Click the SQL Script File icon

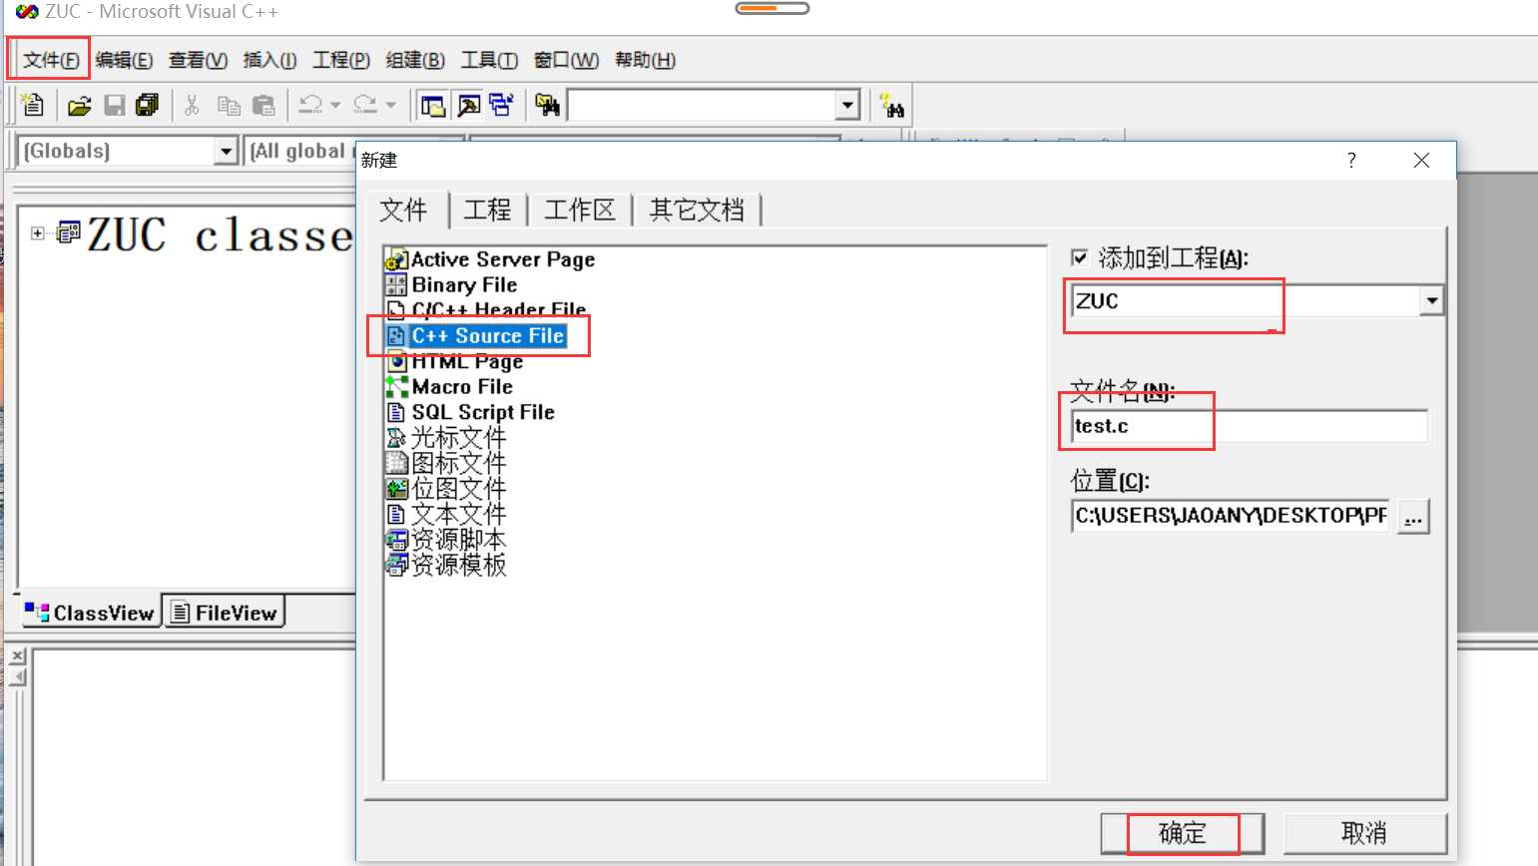click(x=396, y=412)
